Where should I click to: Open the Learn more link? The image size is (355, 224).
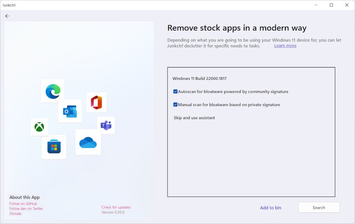pos(285,46)
